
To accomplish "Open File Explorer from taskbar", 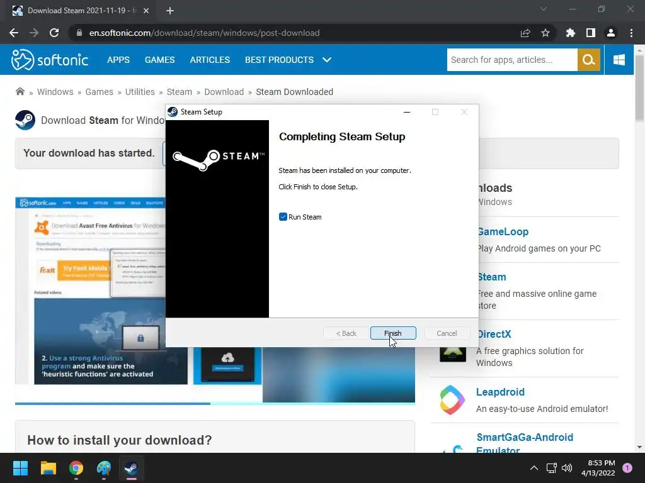I will 48,468.
